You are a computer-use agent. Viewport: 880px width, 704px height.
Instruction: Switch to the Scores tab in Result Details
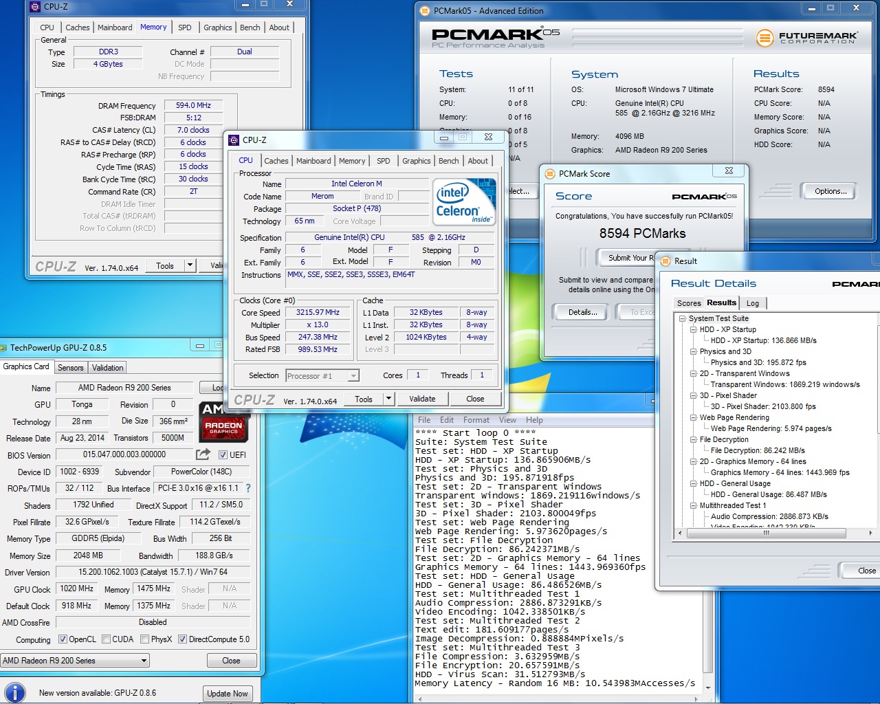point(689,303)
